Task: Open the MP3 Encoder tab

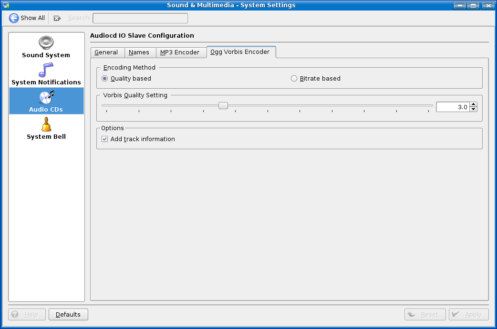Action: click(x=180, y=52)
